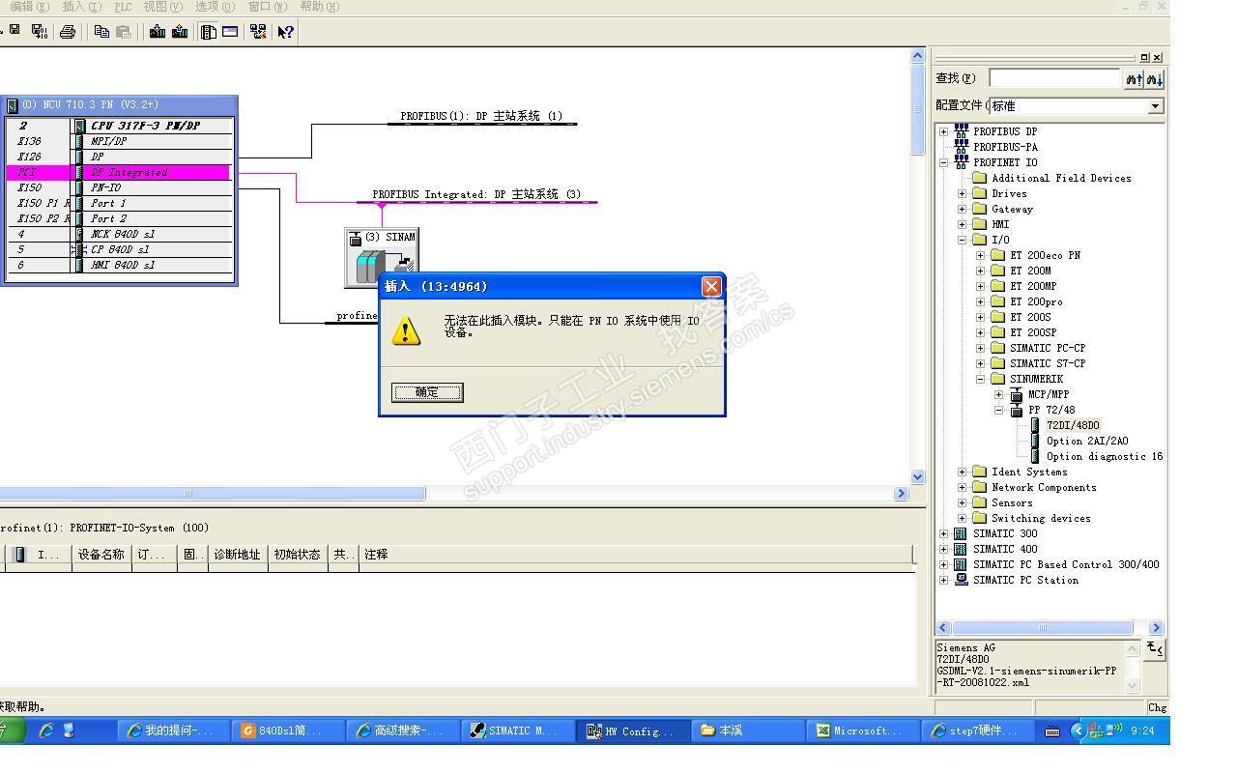Open the 帮助(H) menu
1237x773 pixels.
[319, 7]
